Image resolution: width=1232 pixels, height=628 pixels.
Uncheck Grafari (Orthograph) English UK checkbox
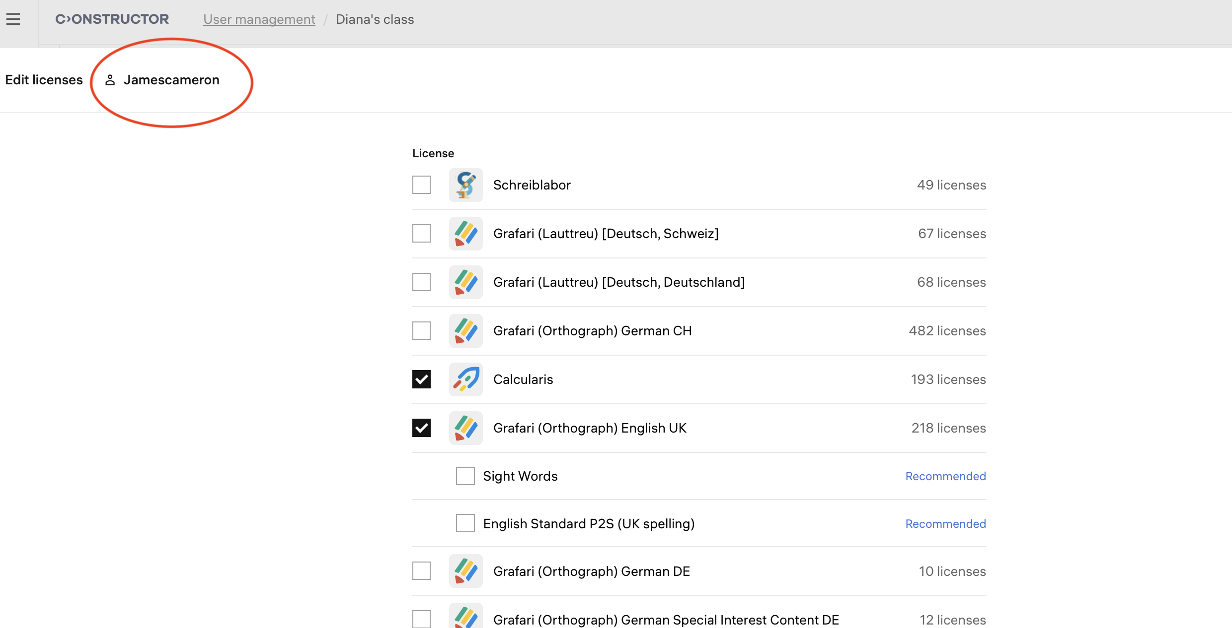[x=421, y=428]
